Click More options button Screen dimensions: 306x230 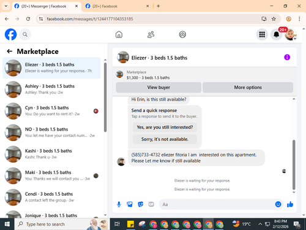pos(248,87)
